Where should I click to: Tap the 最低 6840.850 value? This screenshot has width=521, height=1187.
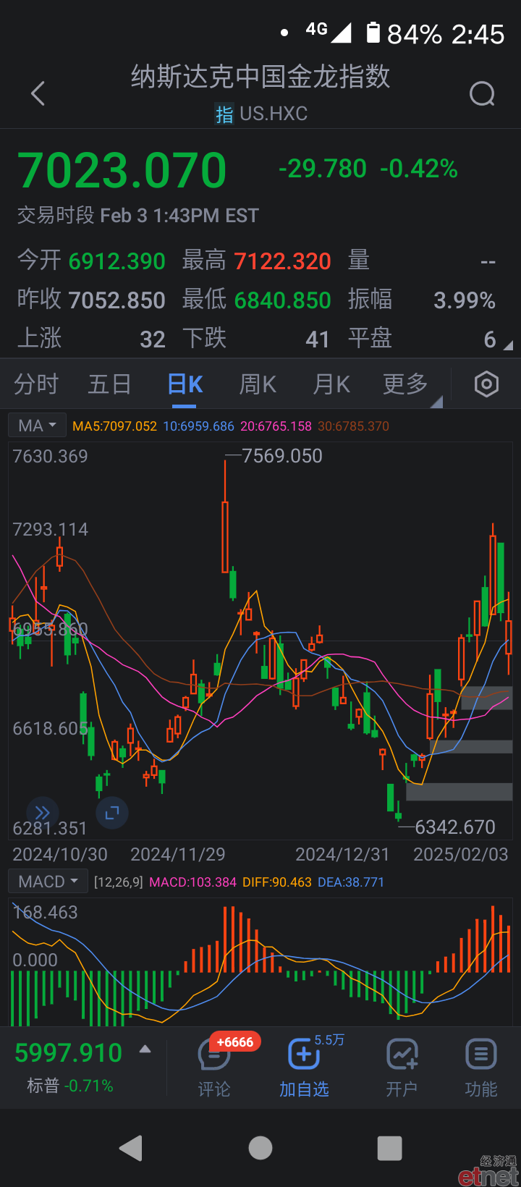pos(282,300)
